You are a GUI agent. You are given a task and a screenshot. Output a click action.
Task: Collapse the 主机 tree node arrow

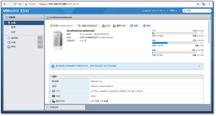6,23
